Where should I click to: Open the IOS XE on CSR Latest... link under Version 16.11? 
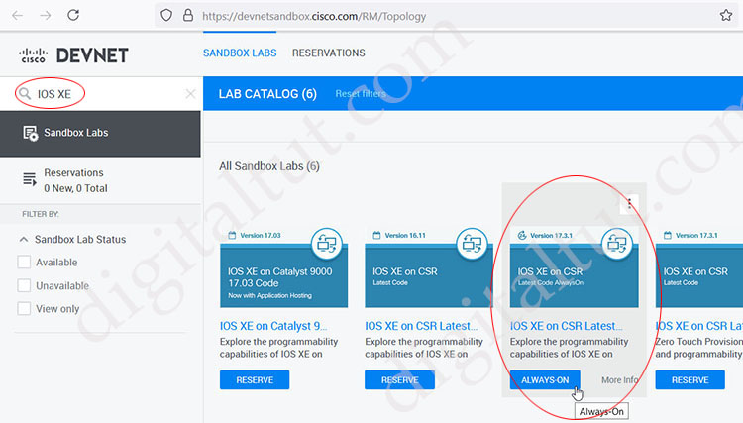tap(421, 326)
